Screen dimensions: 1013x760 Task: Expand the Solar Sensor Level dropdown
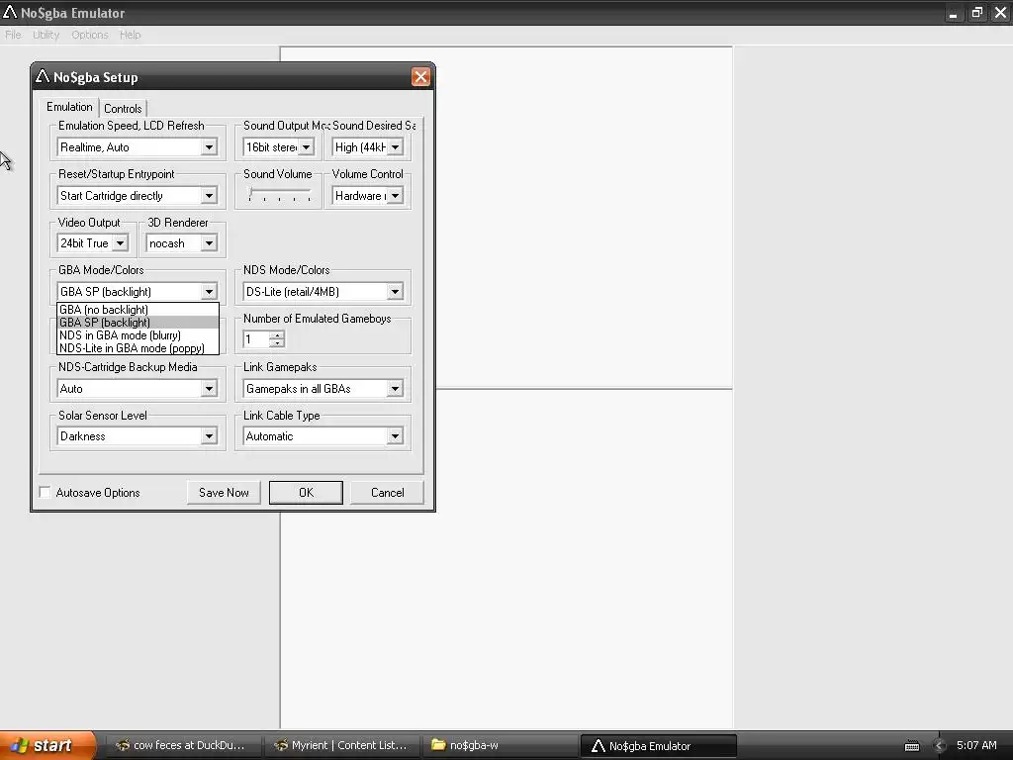(x=209, y=436)
